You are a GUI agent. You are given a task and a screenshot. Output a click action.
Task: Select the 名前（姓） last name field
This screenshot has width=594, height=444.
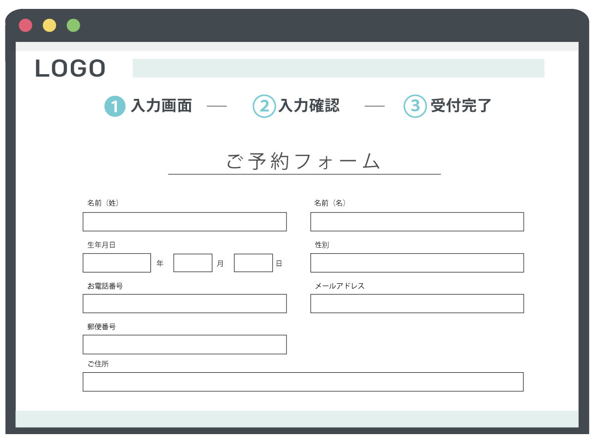[x=184, y=221]
